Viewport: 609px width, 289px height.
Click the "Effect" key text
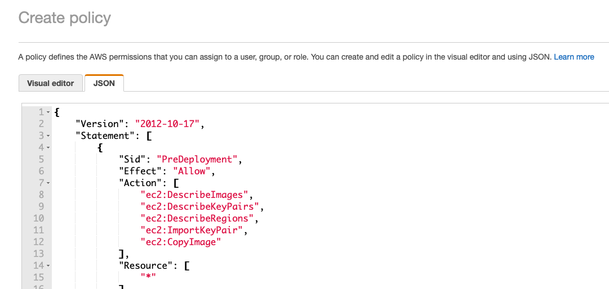[140, 171]
